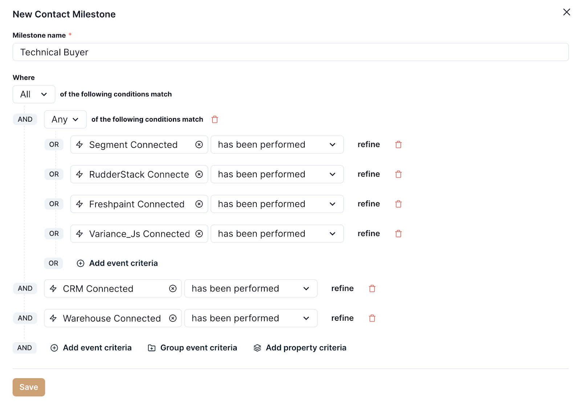Delete the Segment Connected condition row
This screenshot has height=405, width=581.
pos(398,145)
